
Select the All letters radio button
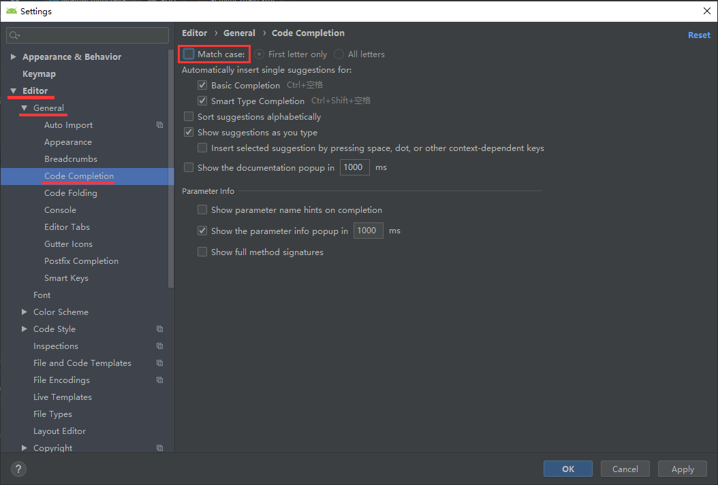(339, 54)
